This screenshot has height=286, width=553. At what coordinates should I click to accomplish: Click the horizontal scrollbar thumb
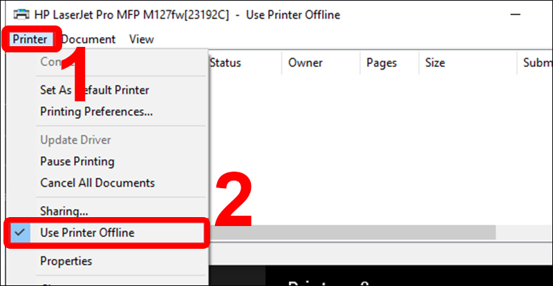pyautogui.click(x=353, y=232)
